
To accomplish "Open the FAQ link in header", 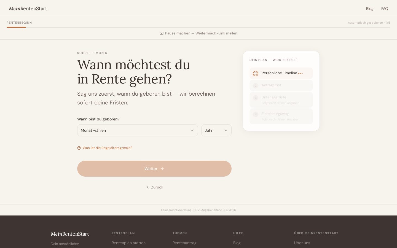I will 385,9.
